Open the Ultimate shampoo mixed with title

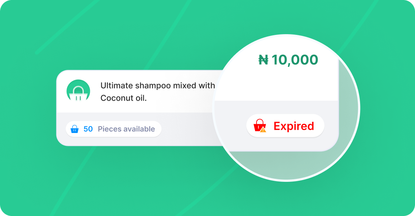click(157, 86)
